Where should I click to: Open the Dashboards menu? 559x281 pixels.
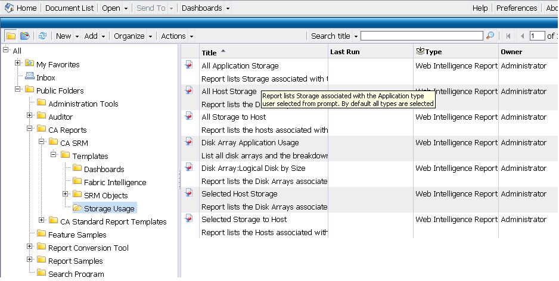point(206,8)
